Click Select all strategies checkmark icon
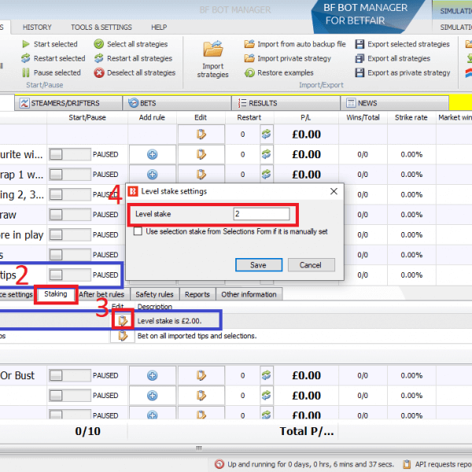The height and width of the screenshot is (472, 472). (99, 44)
